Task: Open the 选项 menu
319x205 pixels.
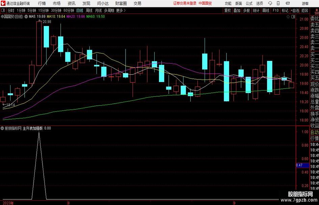Action: [259, 3]
